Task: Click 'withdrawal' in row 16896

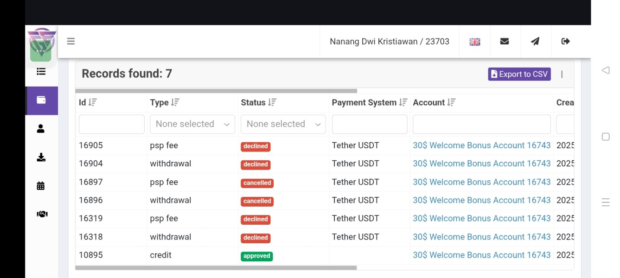Action: (171, 200)
